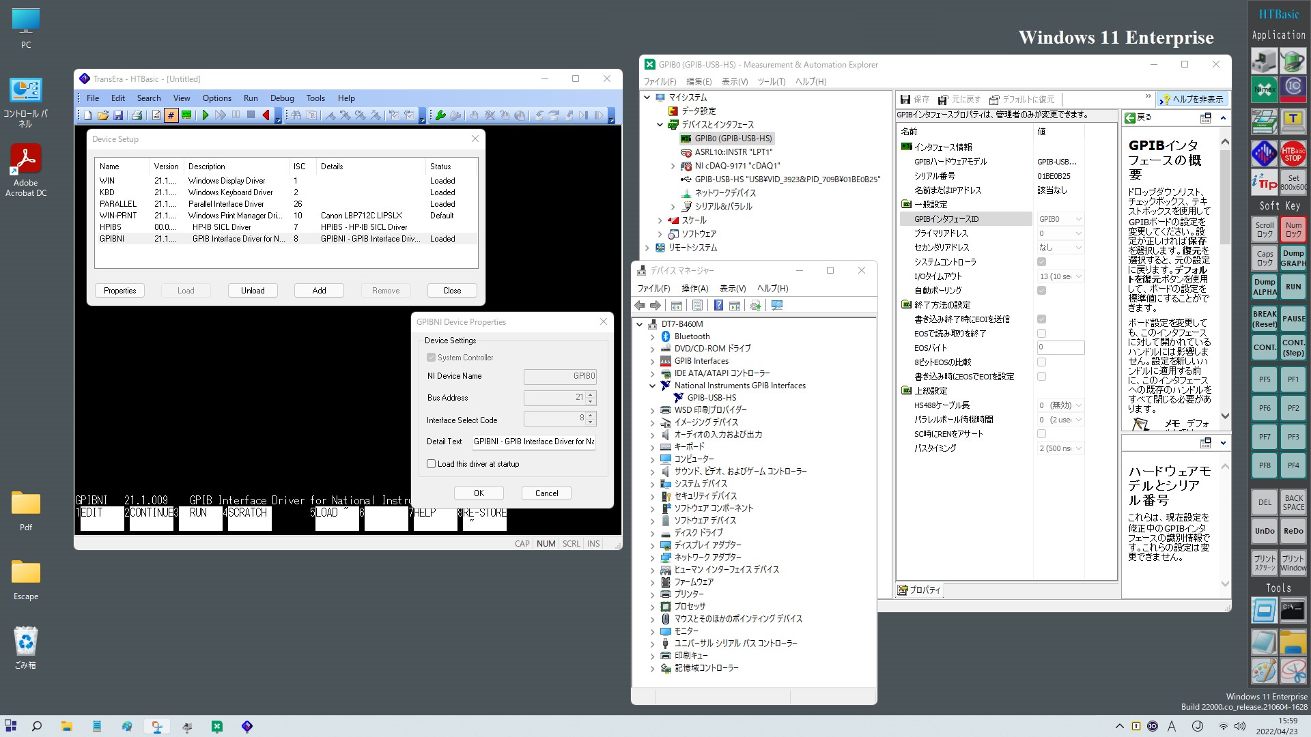Toggle Num ロック soft key
Image resolution: width=1311 pixels, height=737 pixels.
pos(1293,229)
